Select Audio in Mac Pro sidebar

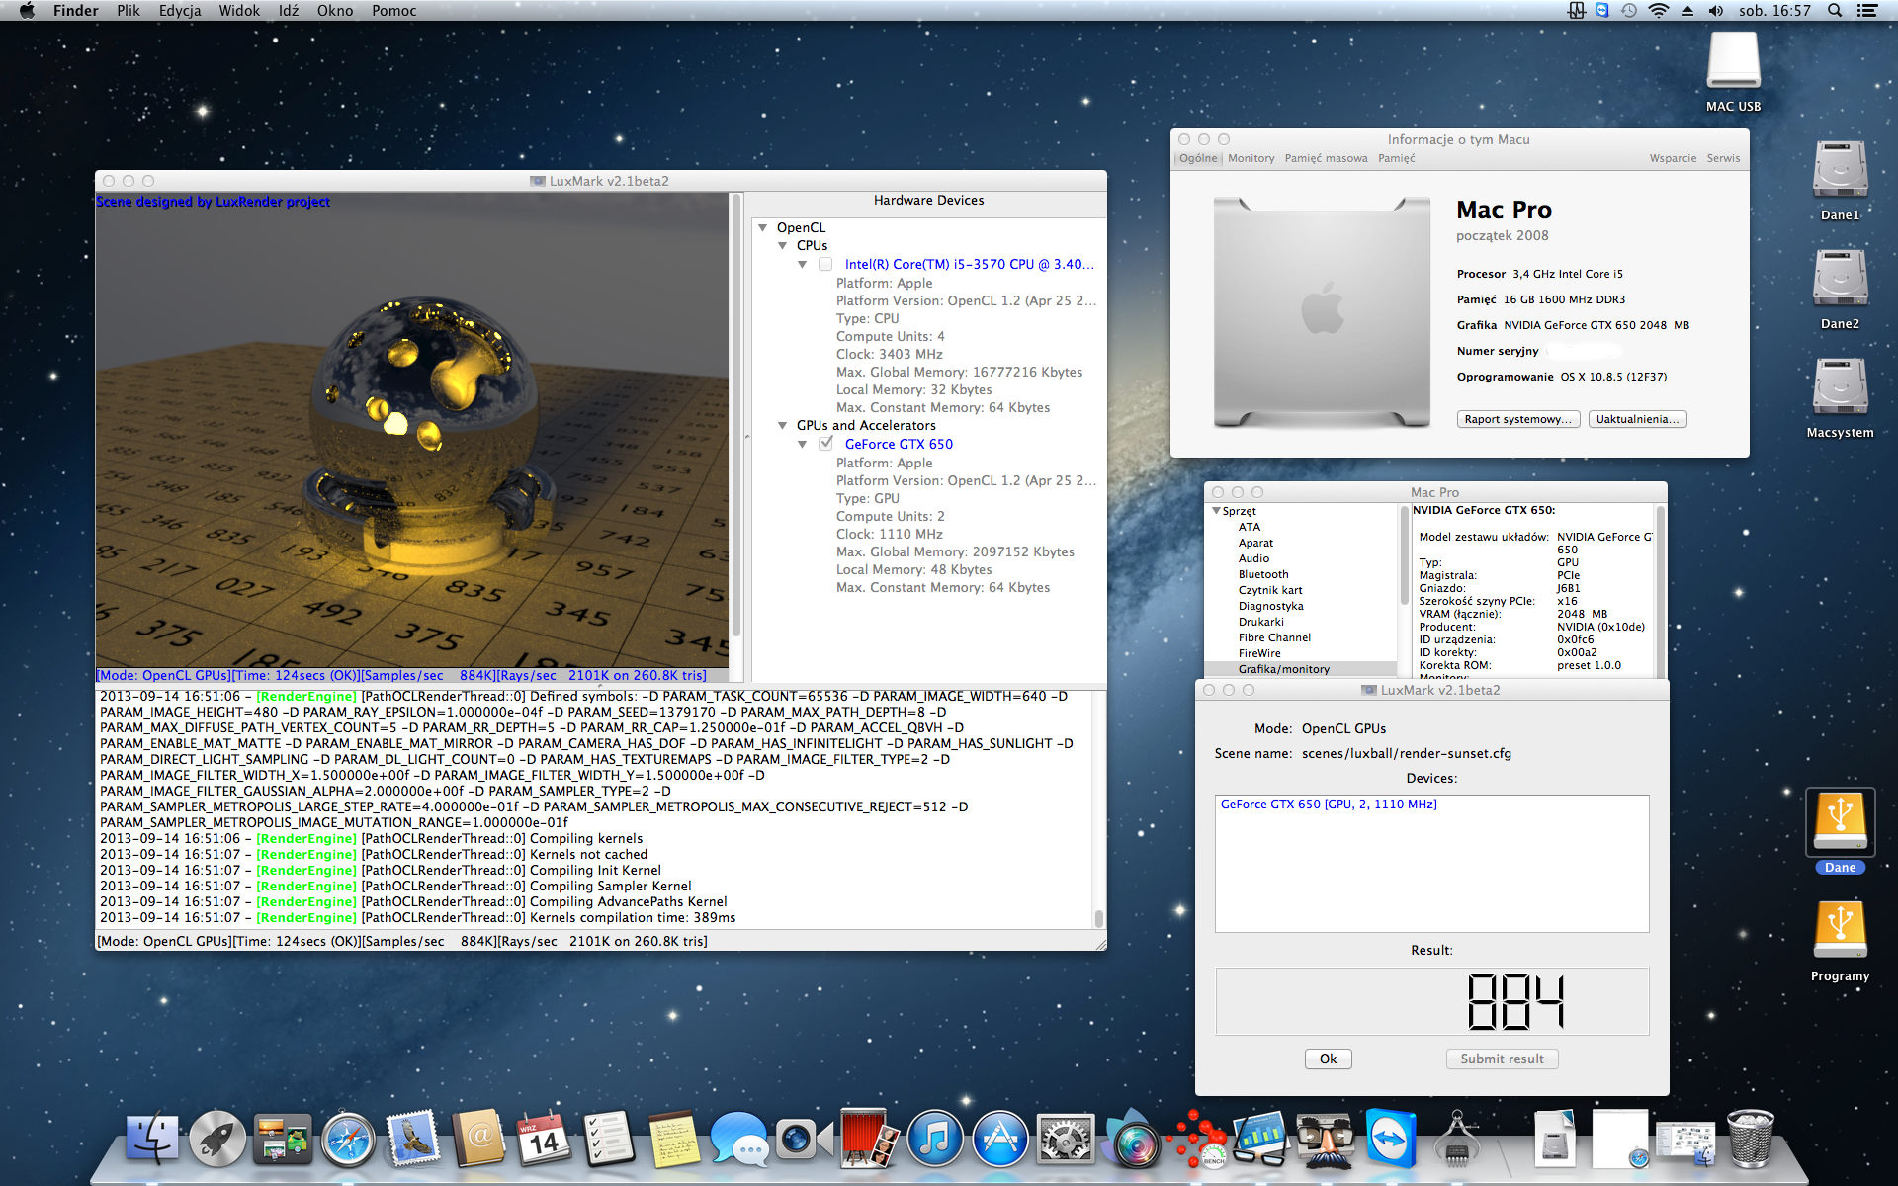(1253, 558)
